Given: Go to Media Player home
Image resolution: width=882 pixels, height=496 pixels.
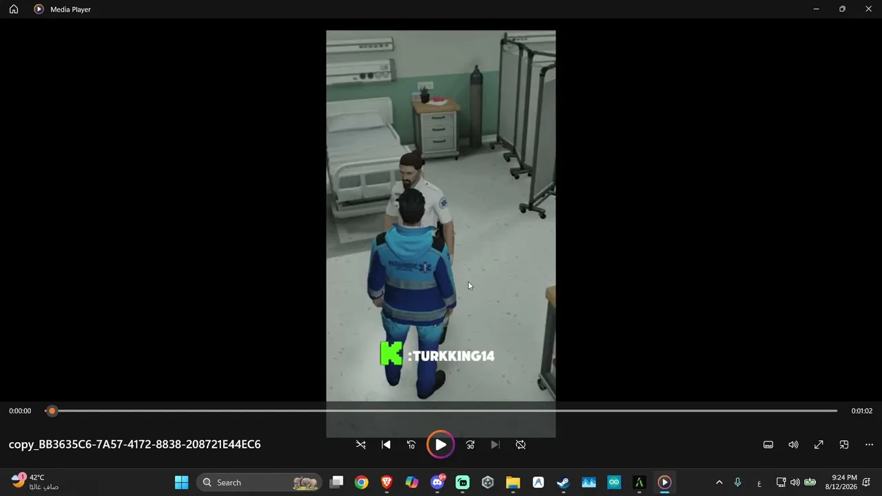Looking at the screenshot, I should [14, 9].
